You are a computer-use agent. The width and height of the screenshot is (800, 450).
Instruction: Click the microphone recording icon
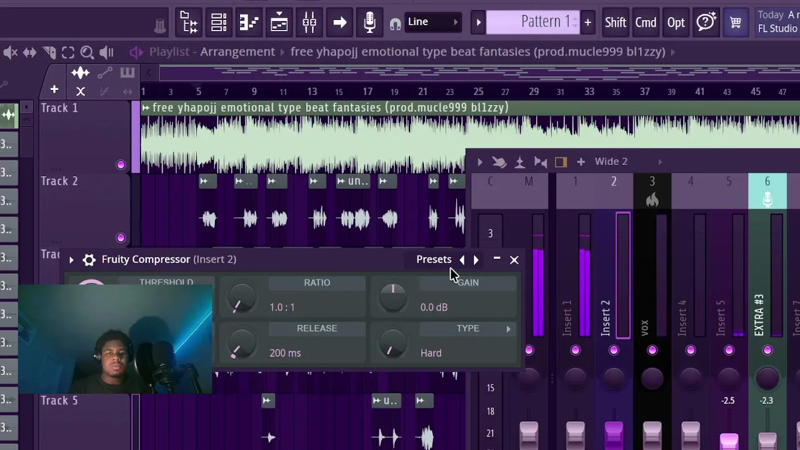(369, 22)
